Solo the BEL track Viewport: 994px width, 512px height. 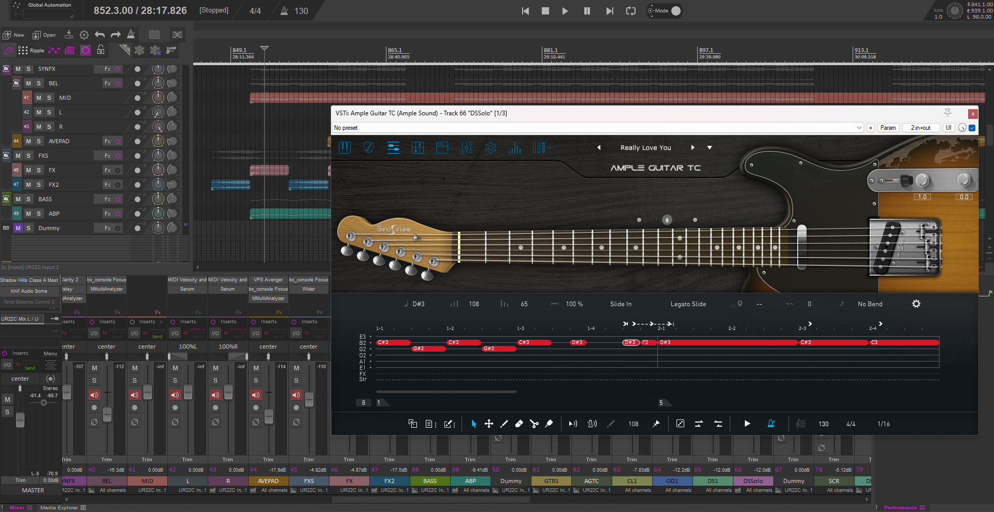tap(39, 83)
